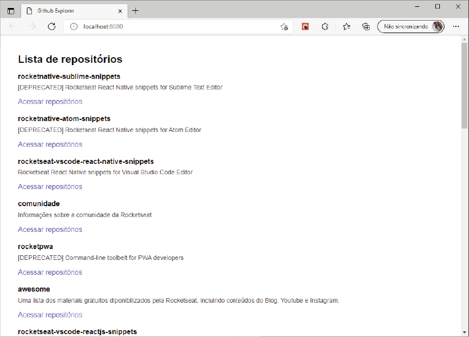Screen dimensions: 469x337
Task: Close the Github Explorer tab
Action: coord(120,11)
